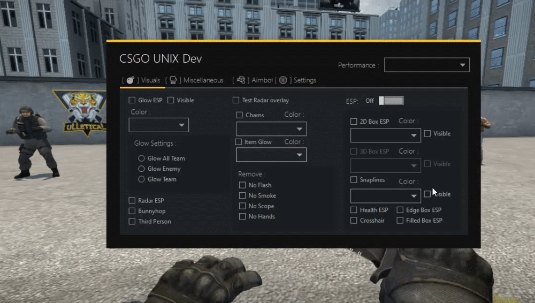Enable the Radar ESP checkbox
This screenshot has height=303, width=535.
click(x=132, y=201)
